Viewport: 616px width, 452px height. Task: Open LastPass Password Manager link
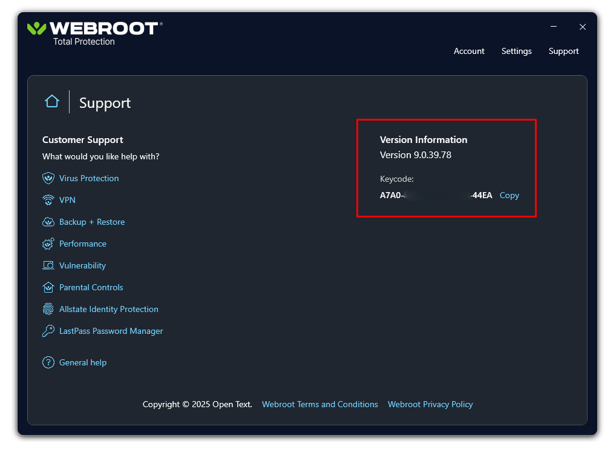tap(111, 331)
